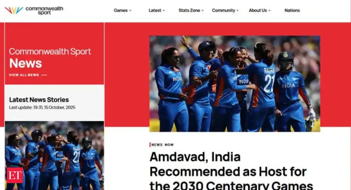Expand the Latest dropdown arrow

[x=164, y=10]
